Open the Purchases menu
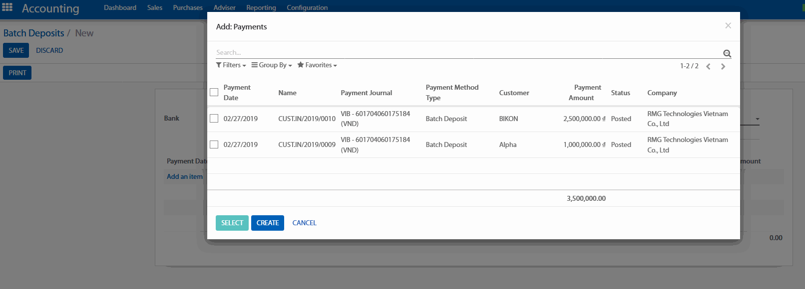805x289 pixels. click(x=188, y=7)
